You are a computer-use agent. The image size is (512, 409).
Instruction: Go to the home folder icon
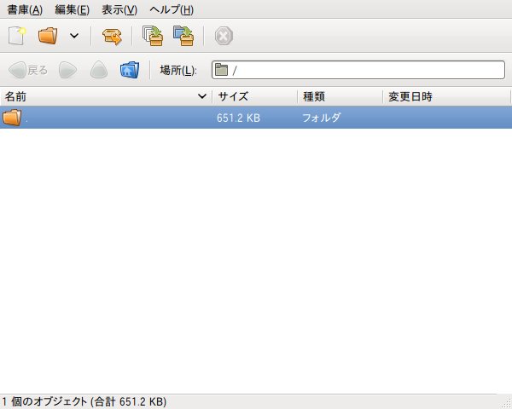[130, 70]
